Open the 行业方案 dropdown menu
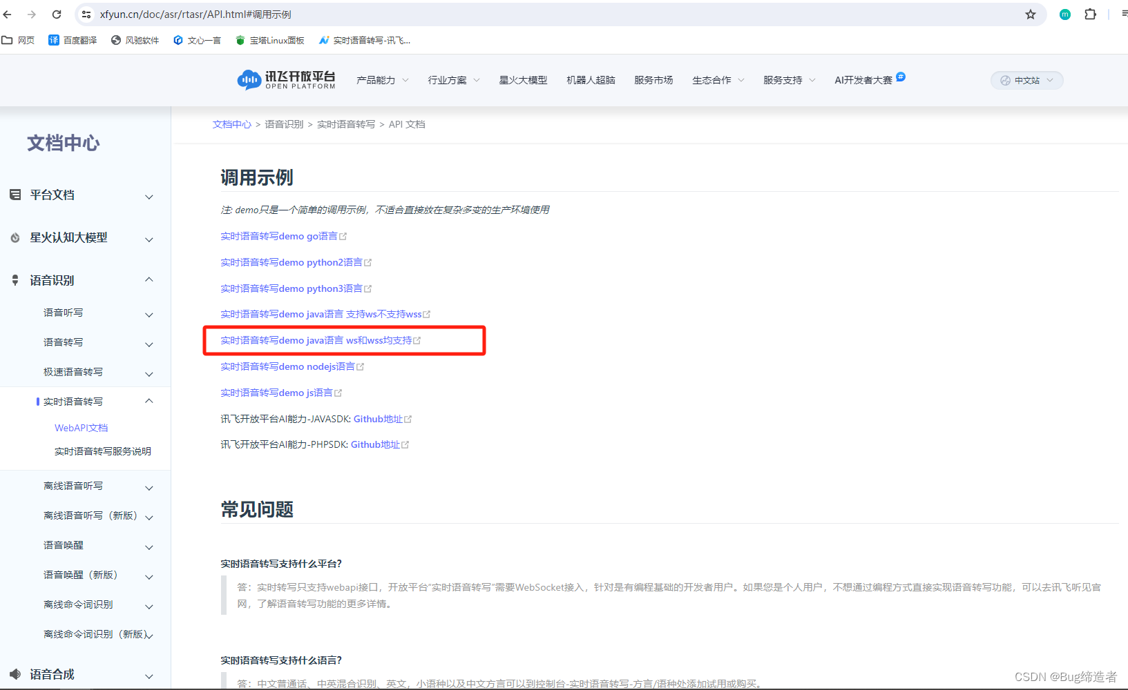The width and height of the screenshot is (1128, 690). click(454, 80)
